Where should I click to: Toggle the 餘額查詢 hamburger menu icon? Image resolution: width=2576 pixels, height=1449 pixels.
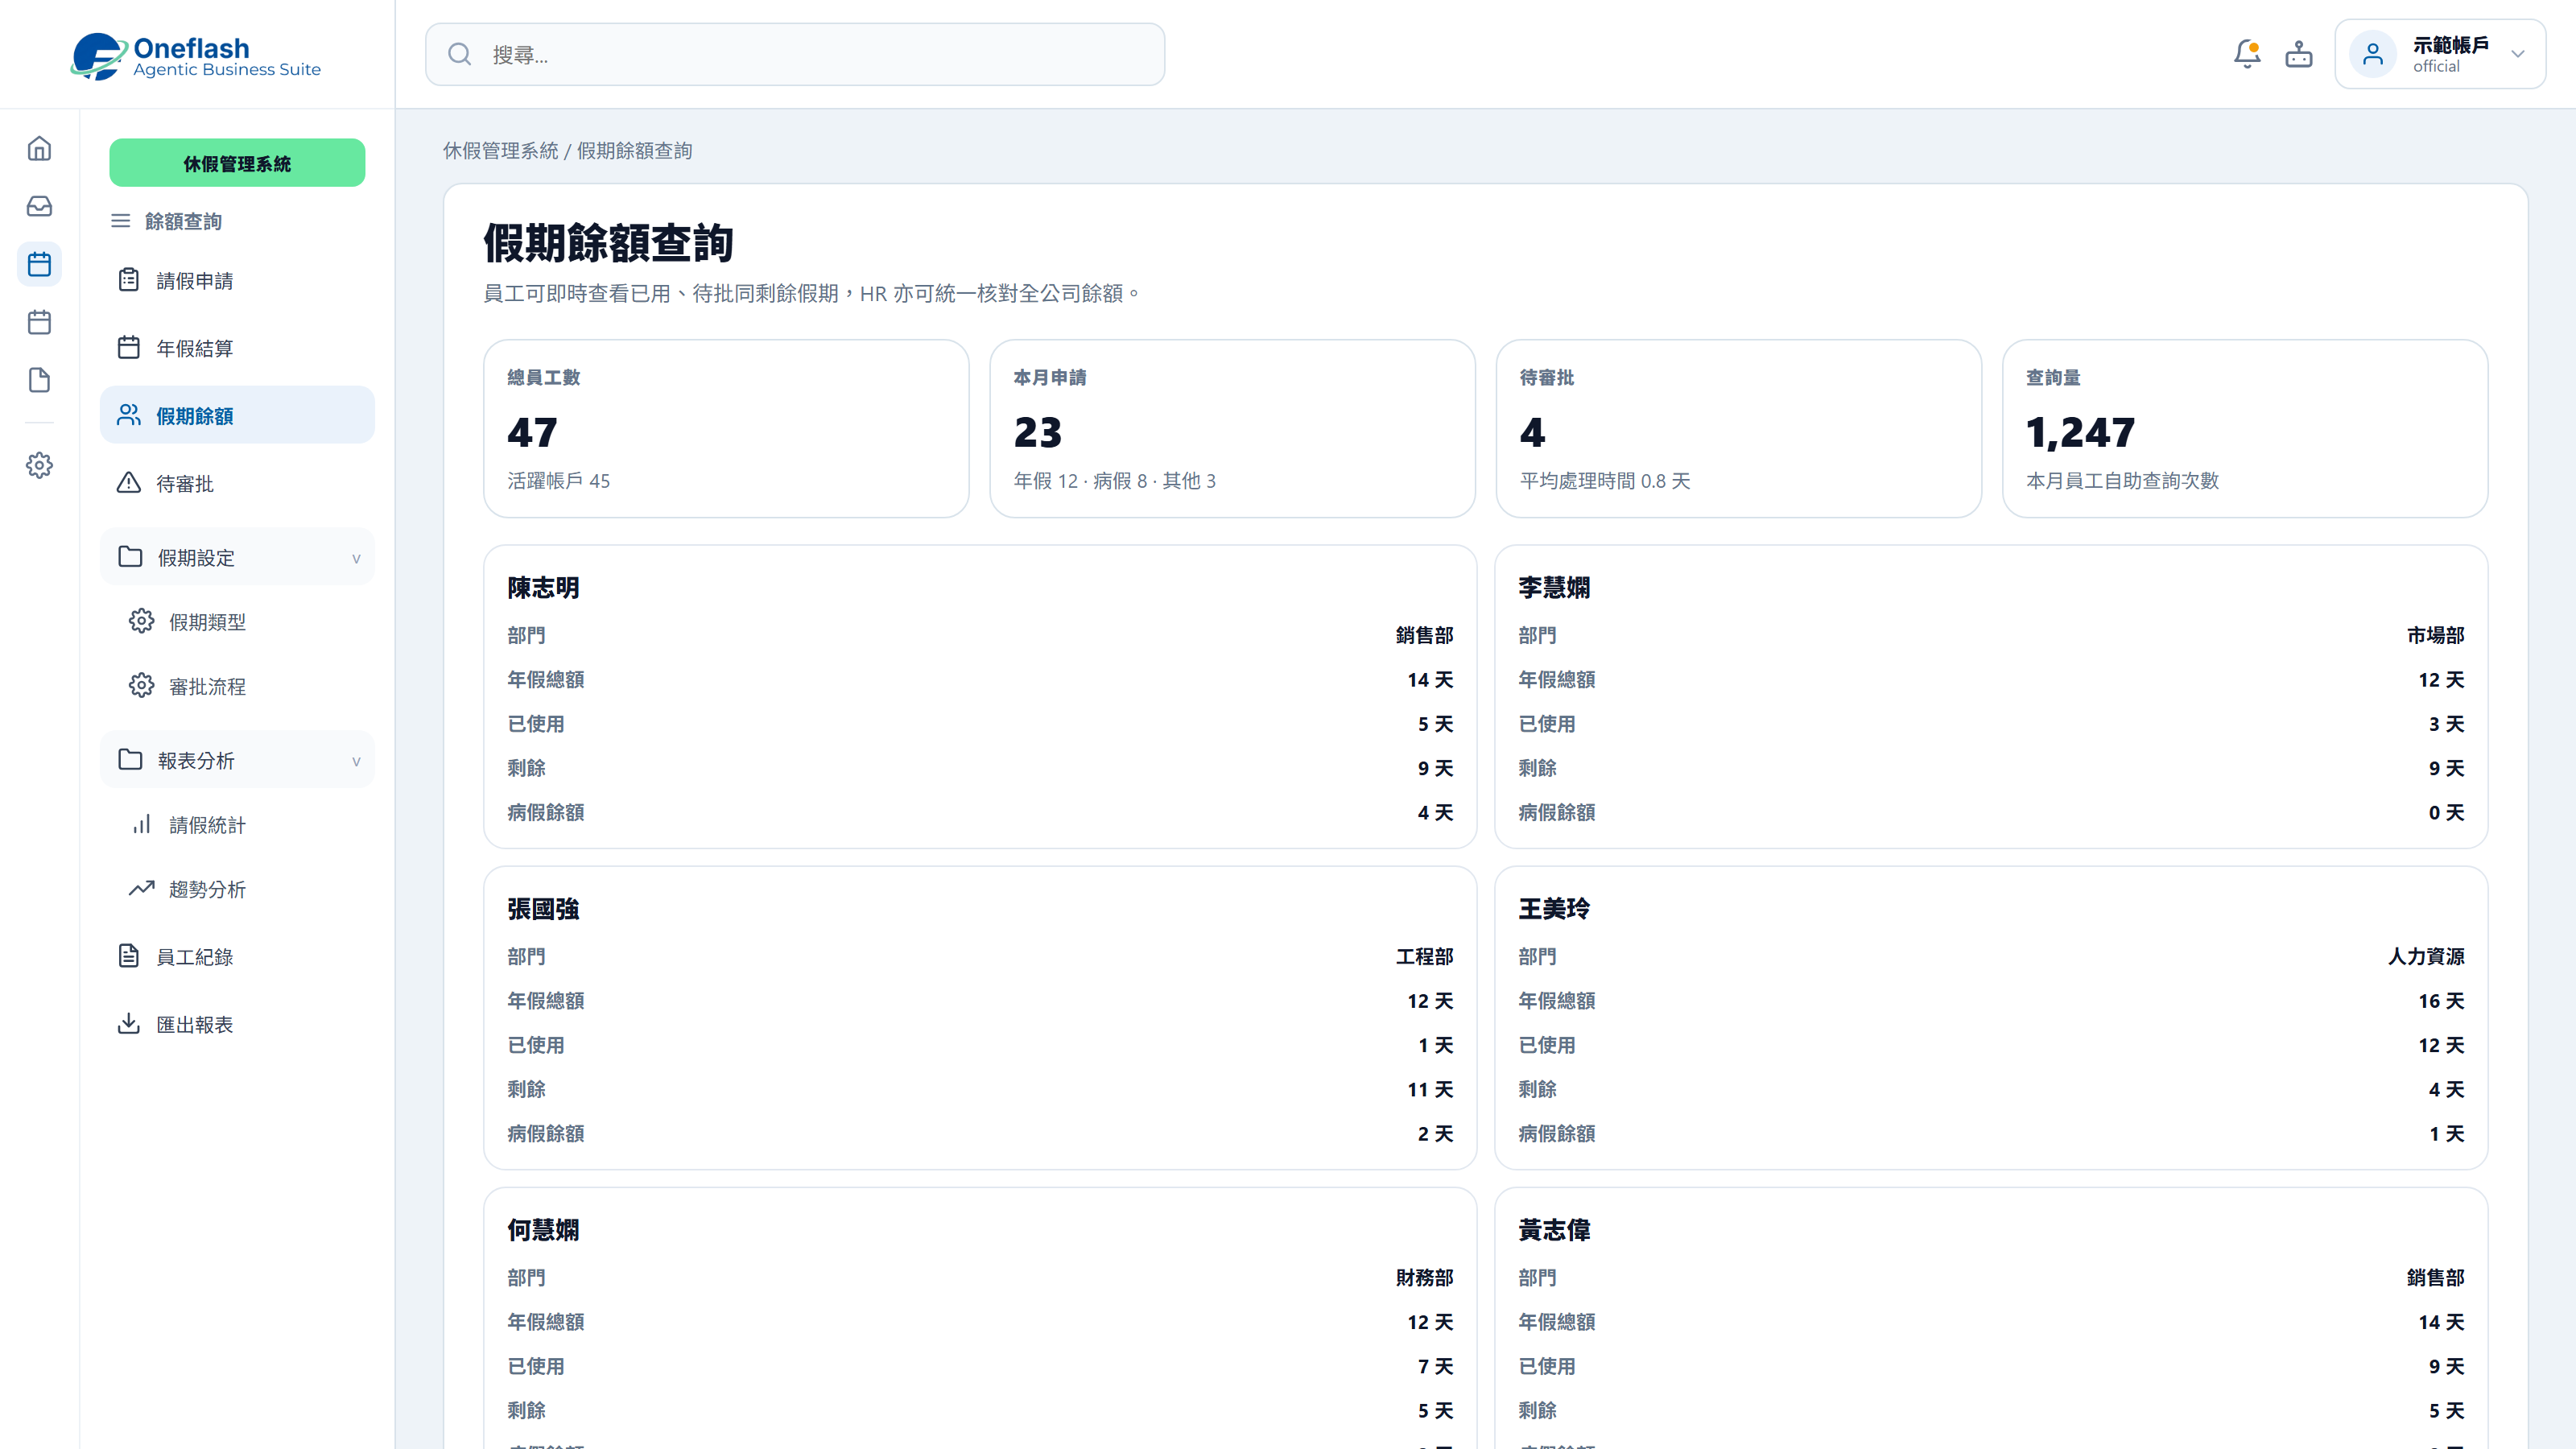pyautogui.click(x=120, y=221)
